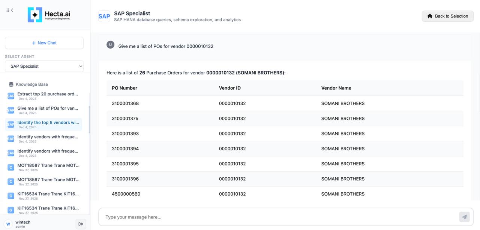Click the Knowledge Base database icon
The image size is (480, 230).
tap(11, 85)
